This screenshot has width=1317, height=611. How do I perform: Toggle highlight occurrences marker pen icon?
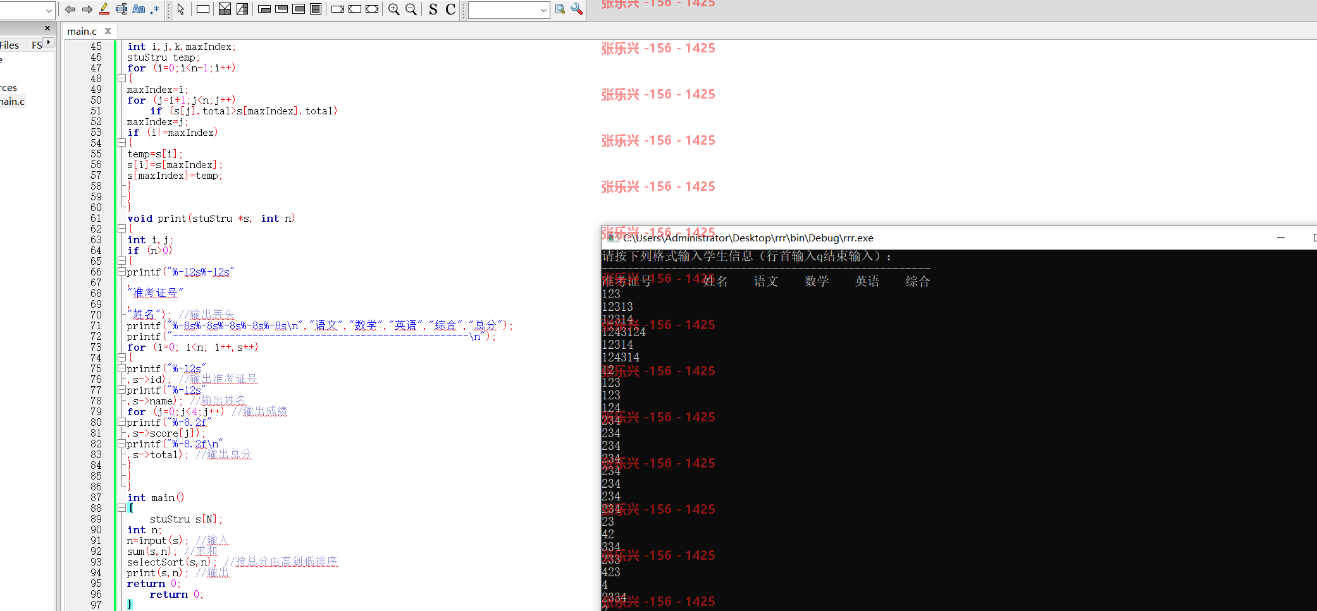click(x=104, y=9)
